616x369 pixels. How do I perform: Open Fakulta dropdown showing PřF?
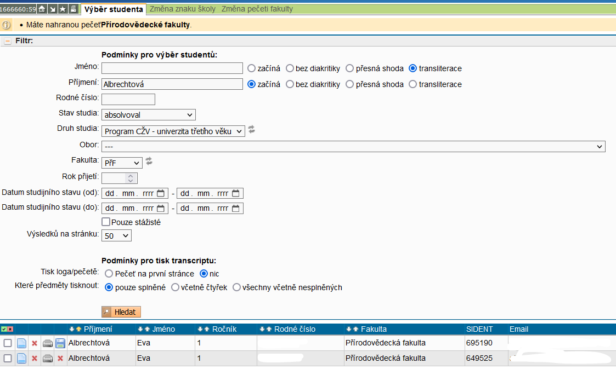pos(122,163)
